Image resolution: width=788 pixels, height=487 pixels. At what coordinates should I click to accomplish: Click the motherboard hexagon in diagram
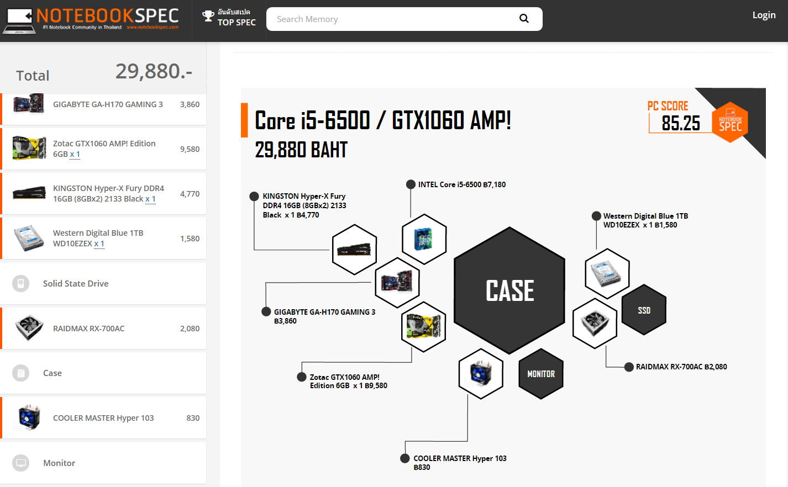[x=397, y=282]
